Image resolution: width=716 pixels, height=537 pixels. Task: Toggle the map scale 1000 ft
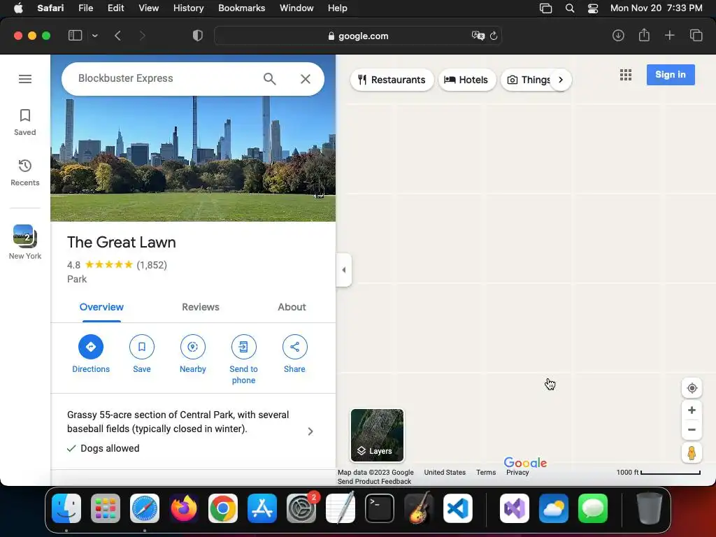click(658, 473)
